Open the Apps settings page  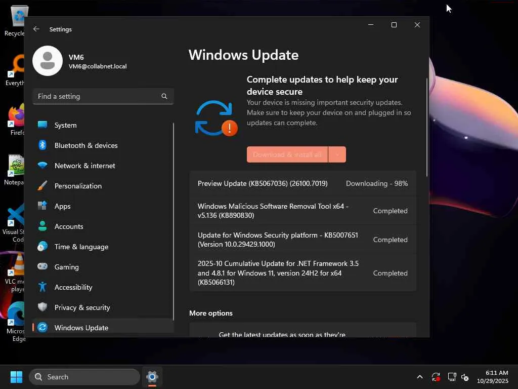coord(103,206)
